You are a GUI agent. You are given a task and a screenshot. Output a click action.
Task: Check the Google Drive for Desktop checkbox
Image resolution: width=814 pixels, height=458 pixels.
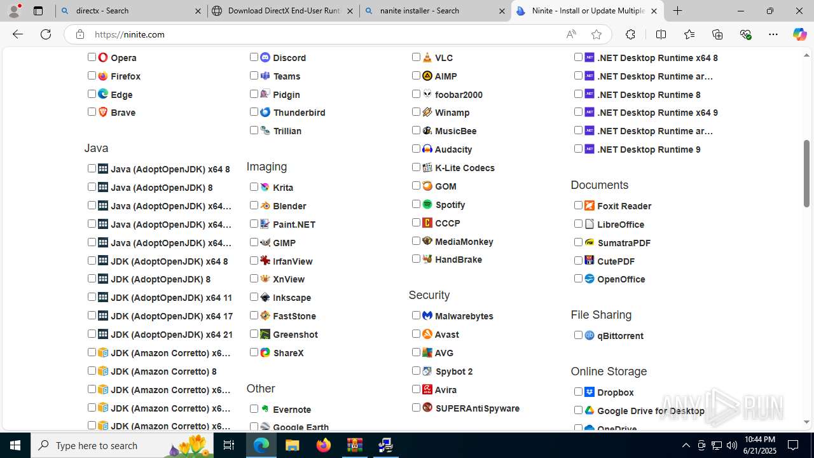(x=578, y=410)
